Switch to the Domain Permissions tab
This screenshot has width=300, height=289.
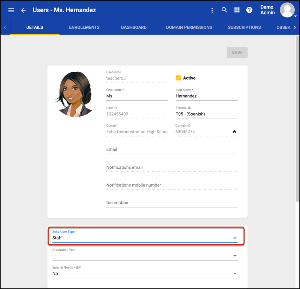tap(189, 27)
